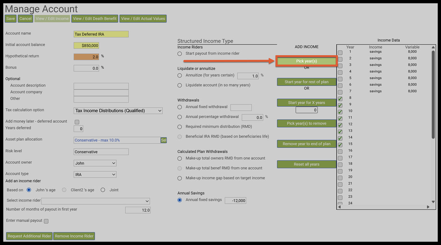Uncheck the year 12 checkbox
This screenshot has height=245, width=441.
(340, 125)
